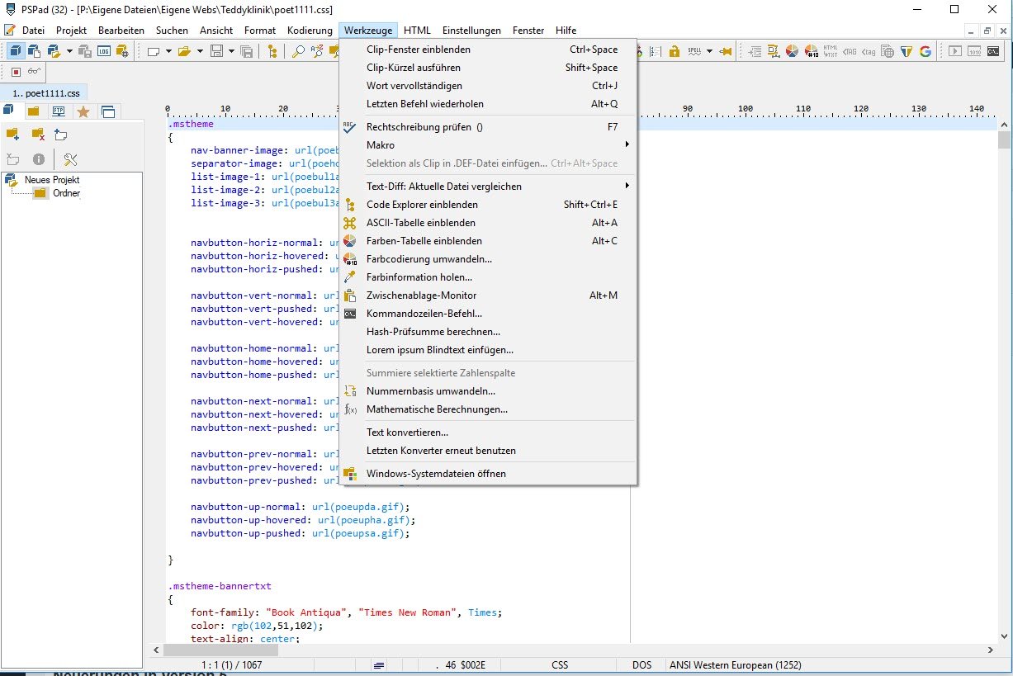
Task: Open dropdown arrow beside SPELL icon
Action: [x=709, y=51]
